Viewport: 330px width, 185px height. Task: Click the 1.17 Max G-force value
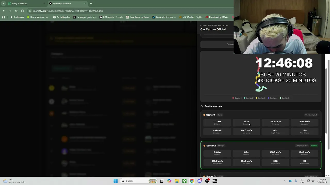(x=304, y=161)
